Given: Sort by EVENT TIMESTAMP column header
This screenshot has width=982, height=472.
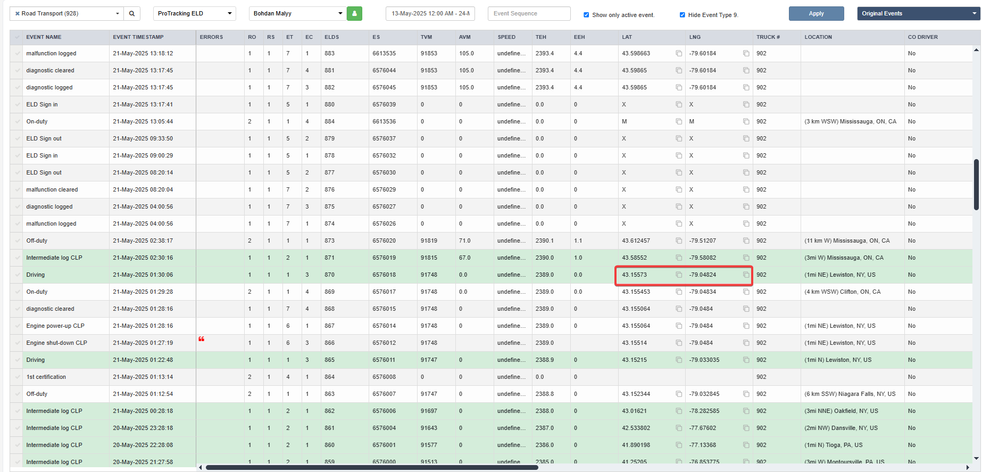Looking at the screenshot, I should 138,37.
